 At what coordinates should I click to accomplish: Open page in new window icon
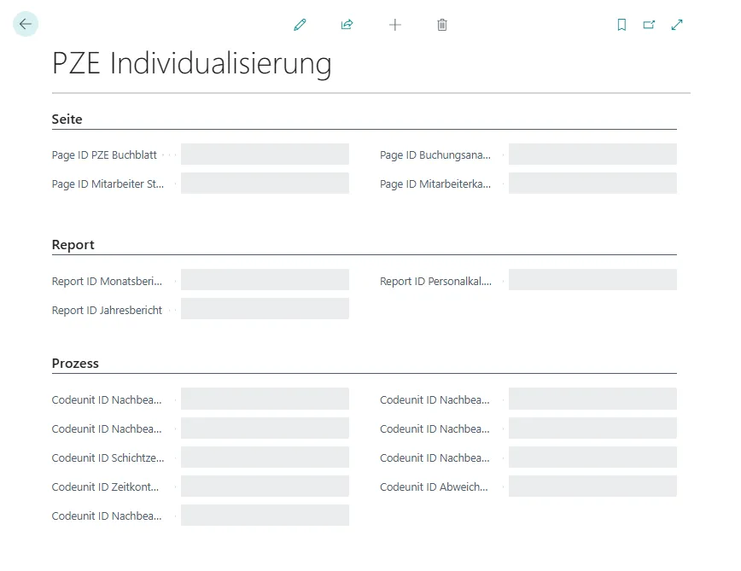click(x=649, y=25)
